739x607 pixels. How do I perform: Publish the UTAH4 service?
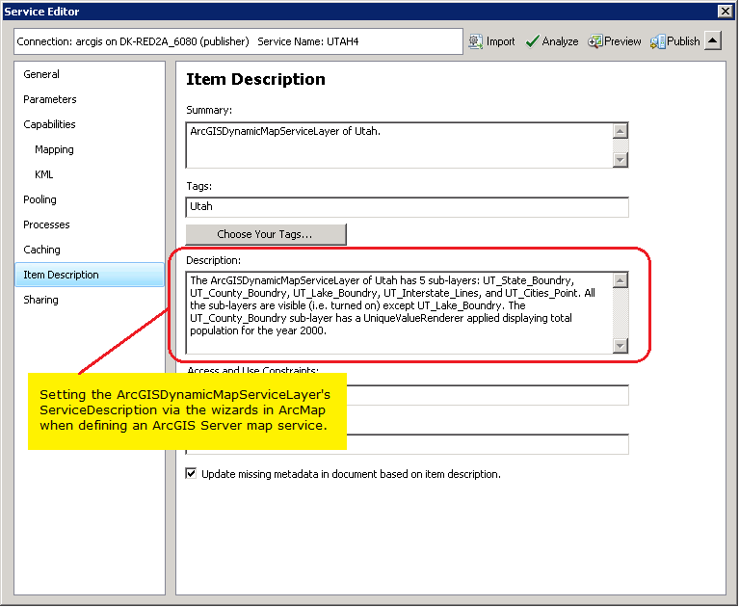[x=674, y=41]
